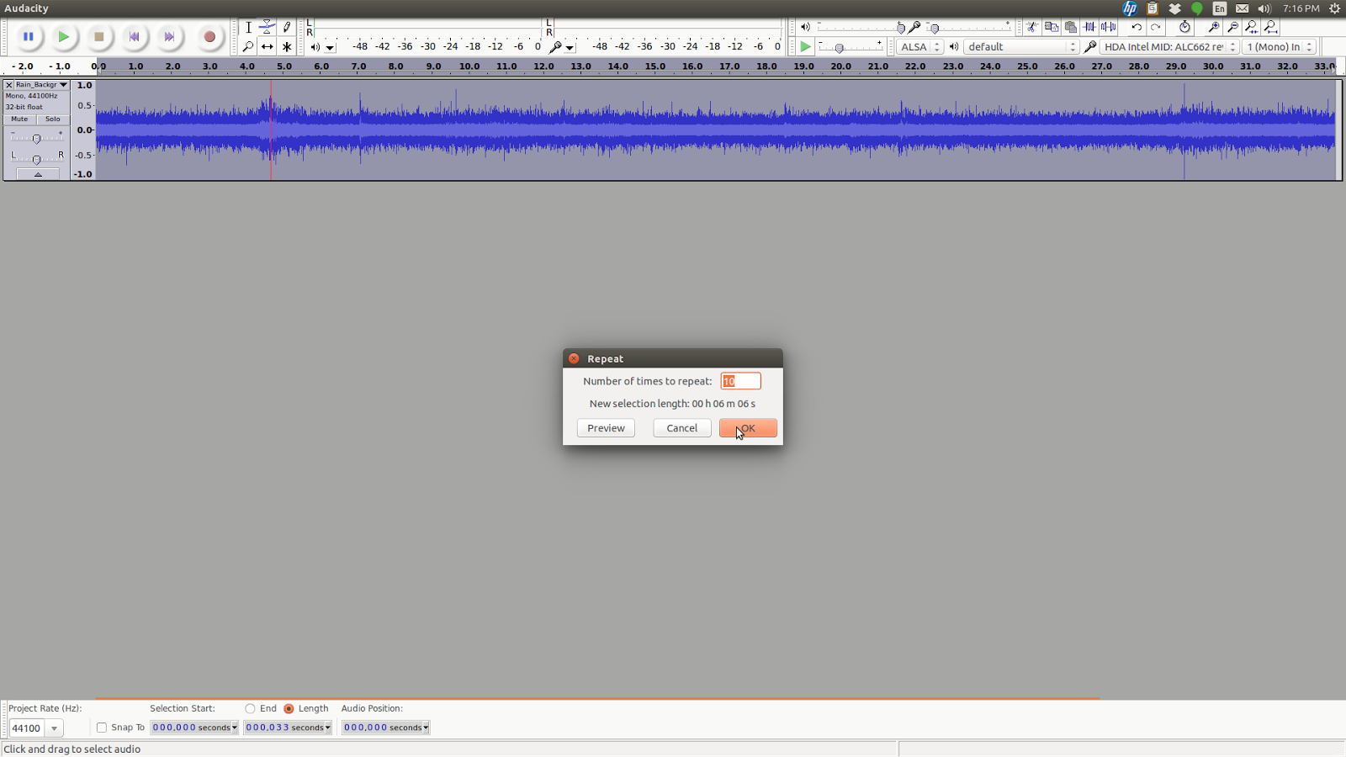Click the Zoom In magnifier icon
1346x757 pixels.
point(1213,27)
